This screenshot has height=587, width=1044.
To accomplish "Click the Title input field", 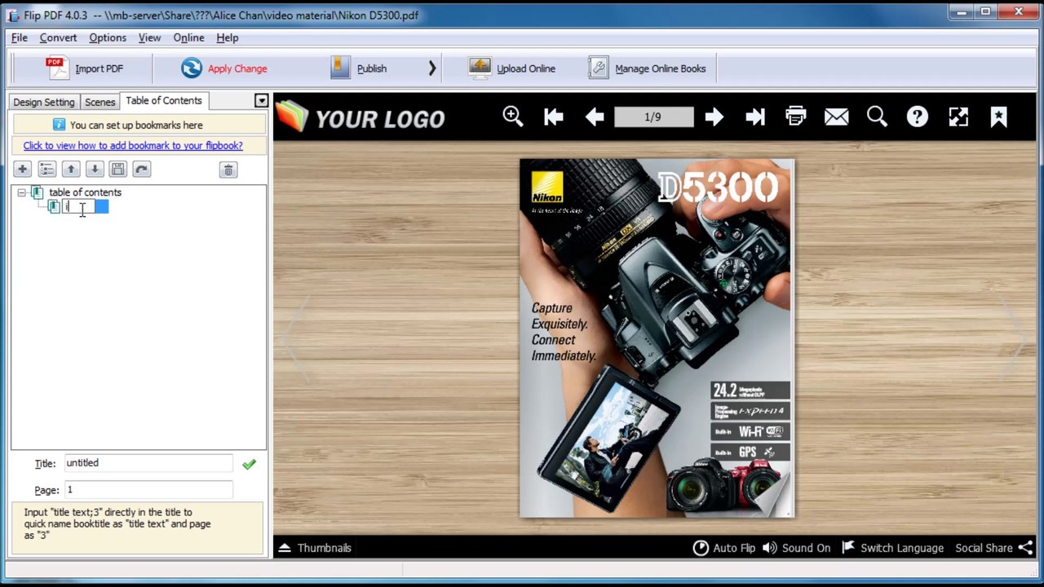I will point(148,463).
